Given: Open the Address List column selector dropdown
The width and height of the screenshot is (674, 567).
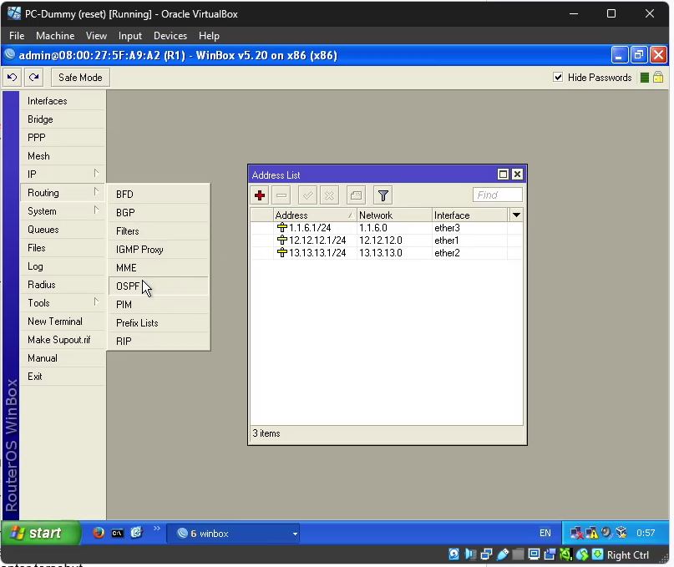Looking at the screenshot, I should [516, 215].
